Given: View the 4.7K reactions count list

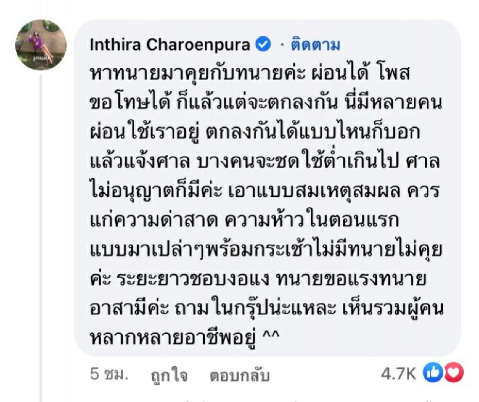Looking at the screenshot, I should (398, 373).
